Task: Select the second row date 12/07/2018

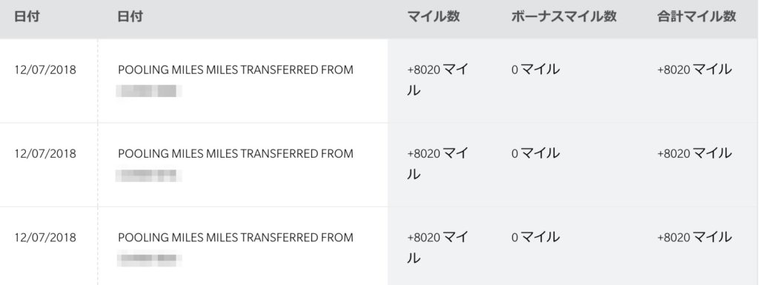Action: pyautogui.click(x=45, y=154)
